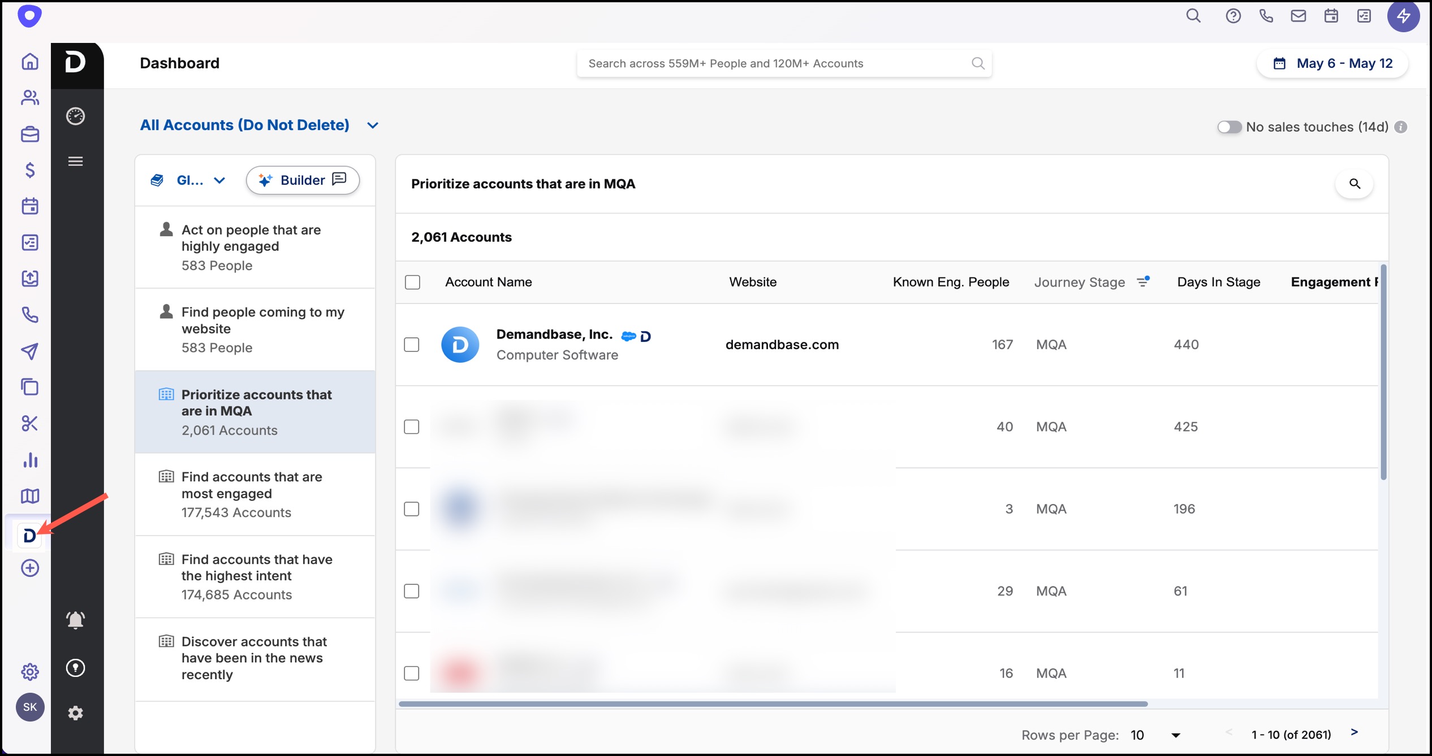Go to previous page of accounts
The height and width of the screenshot is (756, 1432).
point(1228,732)
